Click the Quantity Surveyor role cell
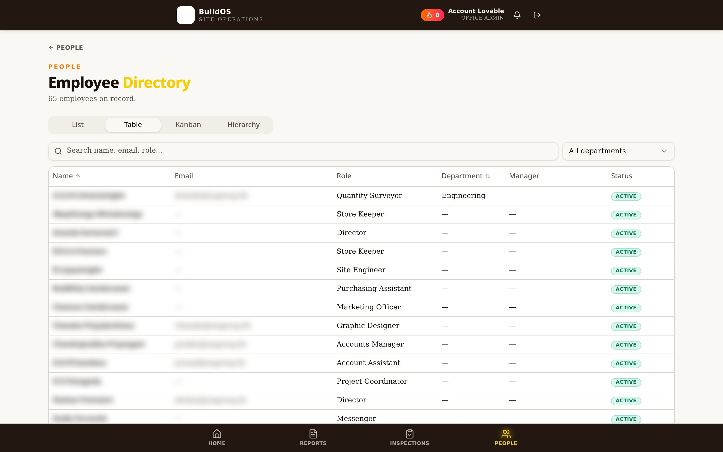This screenshot has height=452, width=723. (x=369, y=196)
